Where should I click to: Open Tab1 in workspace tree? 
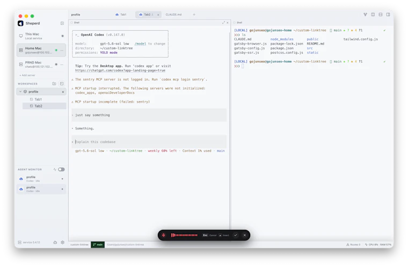click(44, 99)
